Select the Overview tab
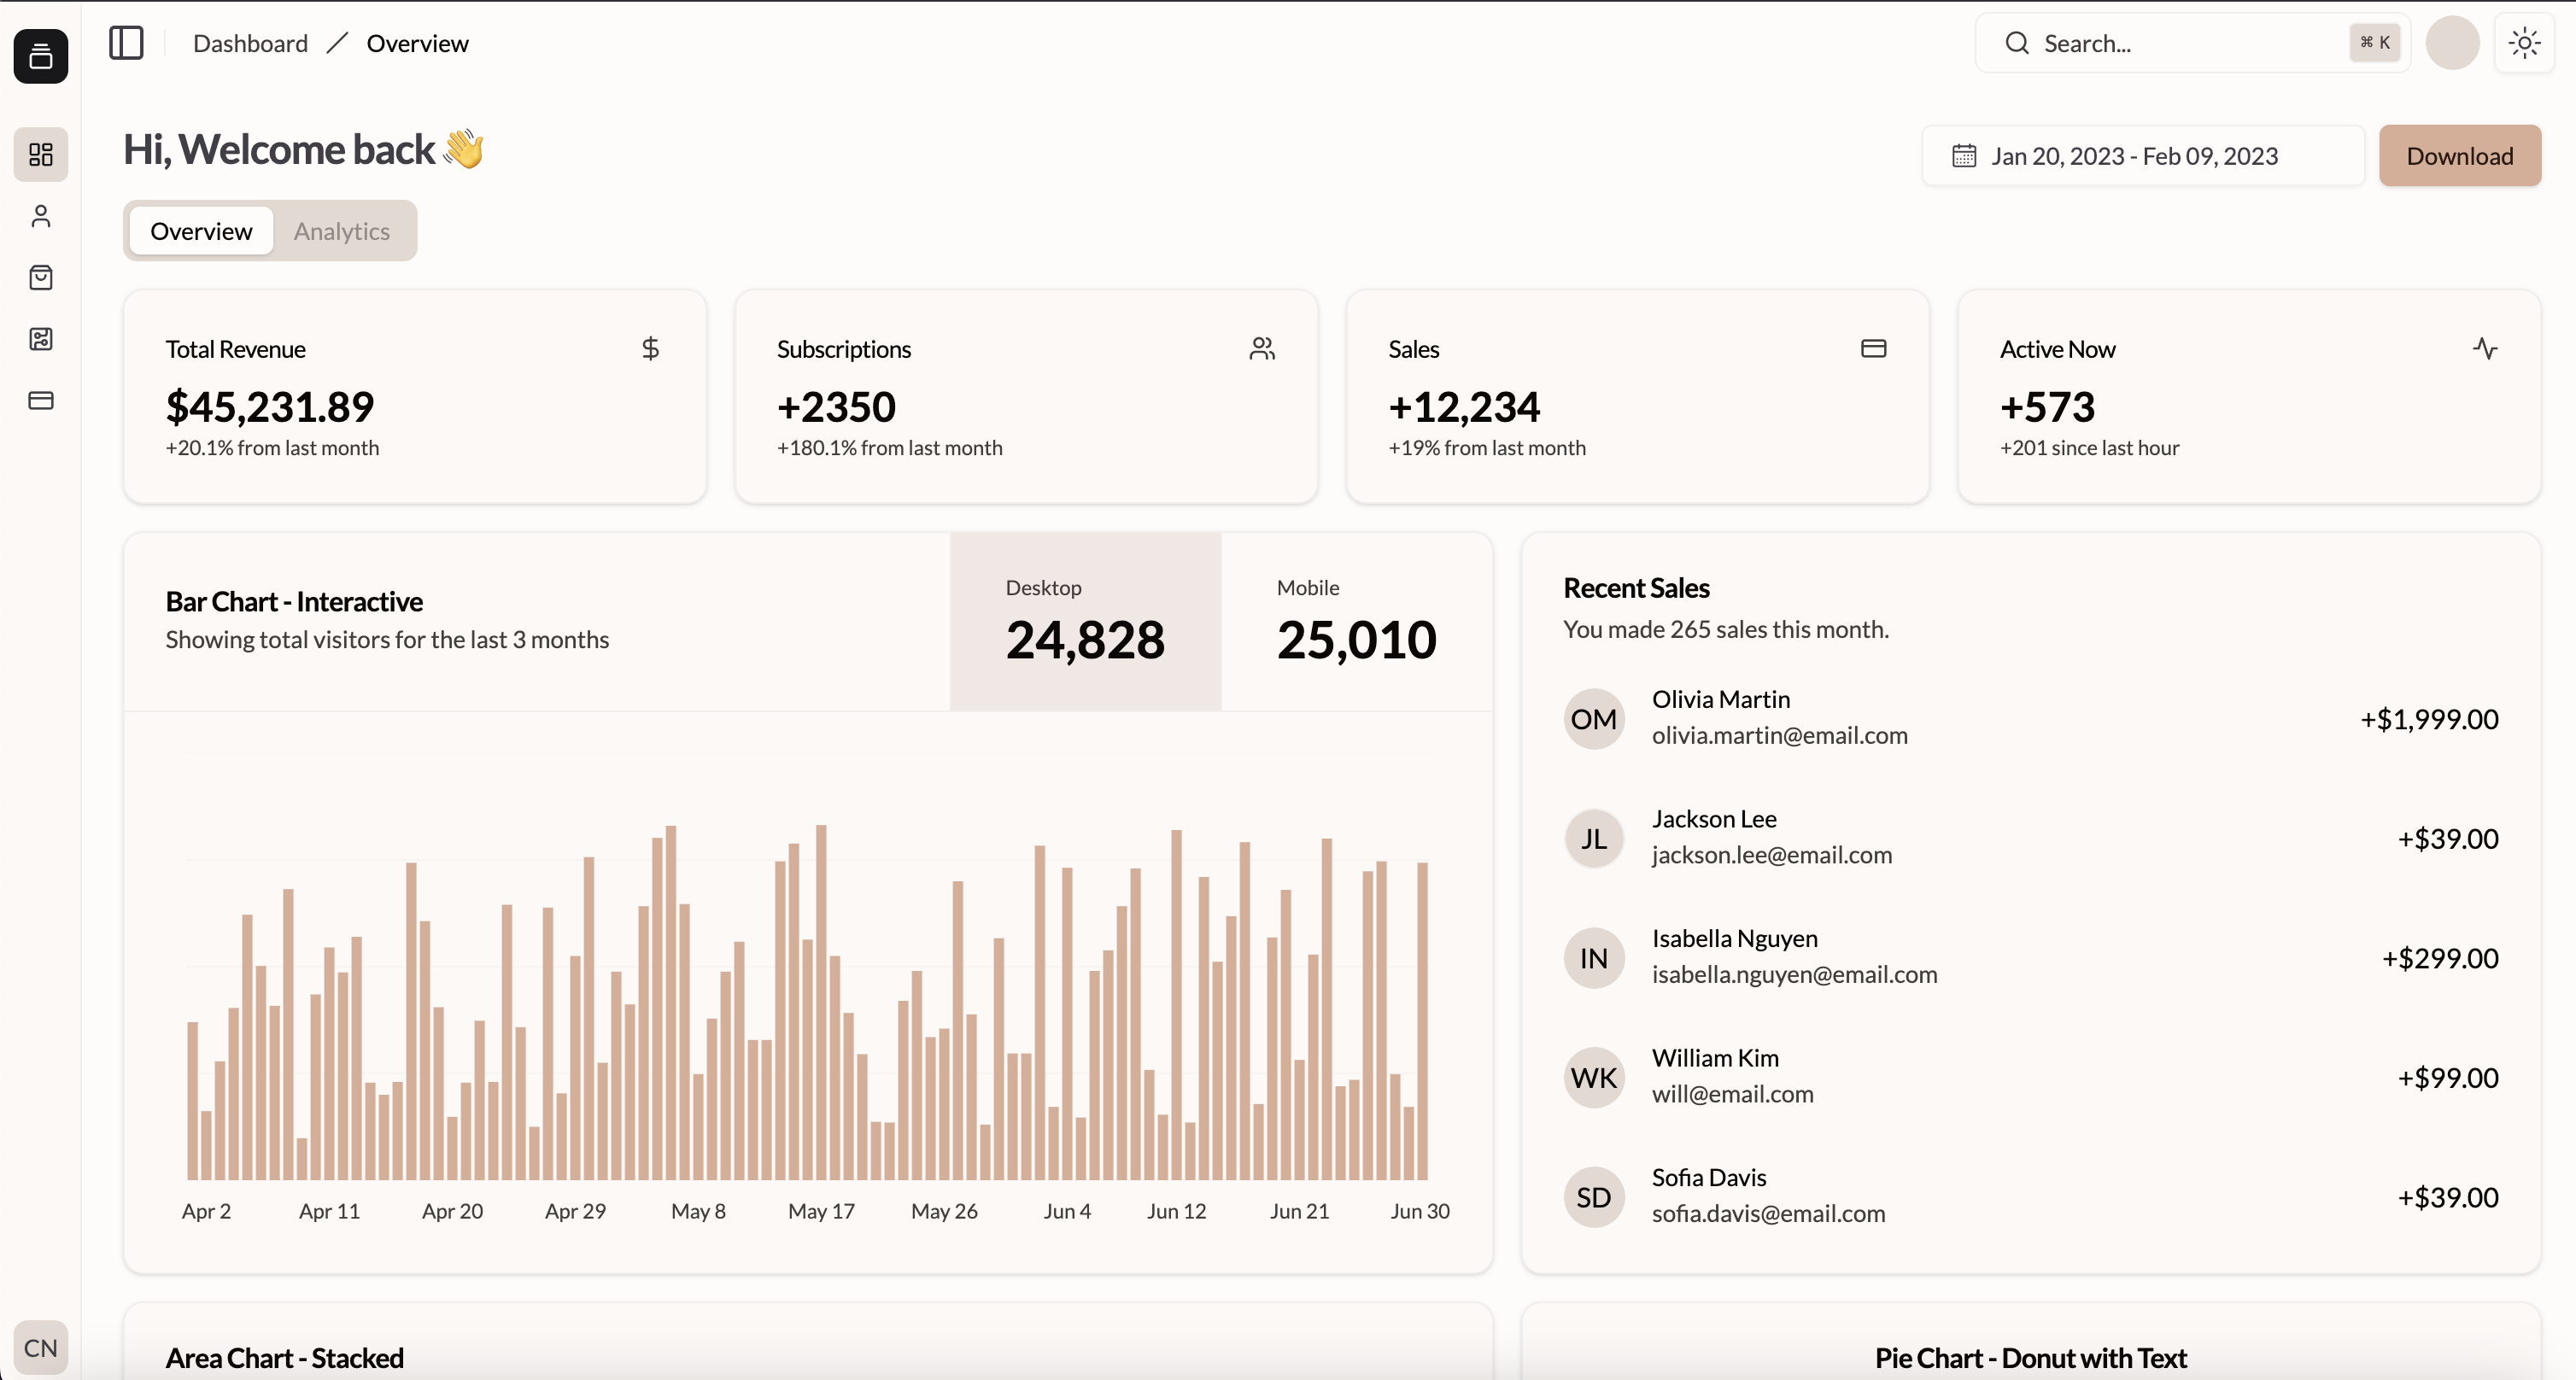 201,231
